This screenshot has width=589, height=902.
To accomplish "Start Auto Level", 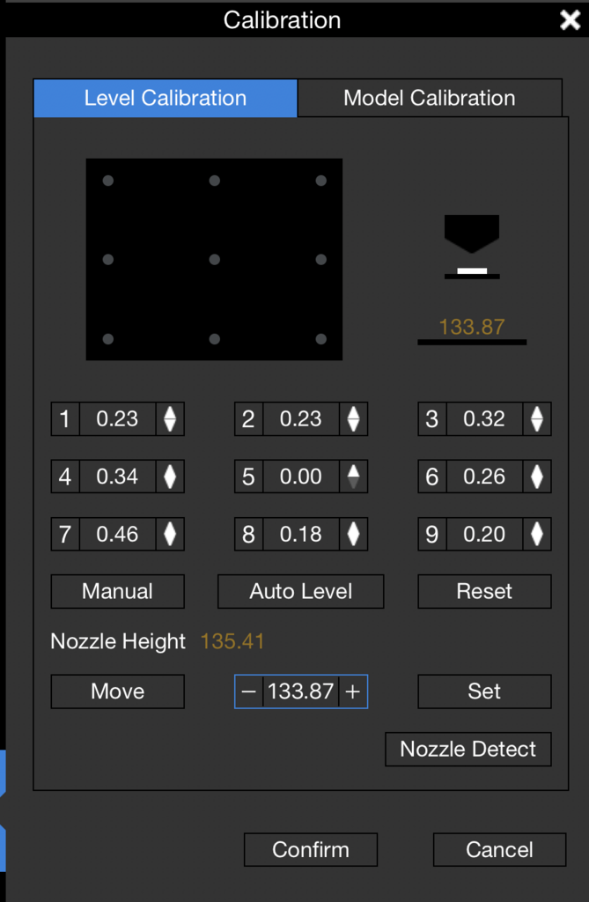I will 301,591.
